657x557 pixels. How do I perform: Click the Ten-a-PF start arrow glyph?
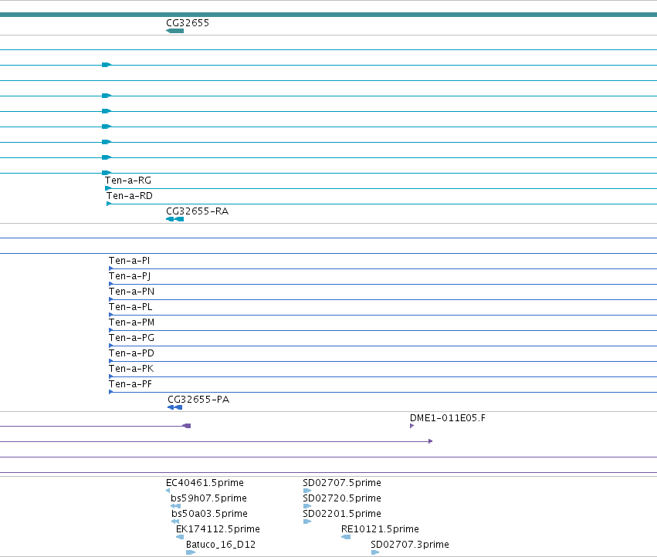111,392
